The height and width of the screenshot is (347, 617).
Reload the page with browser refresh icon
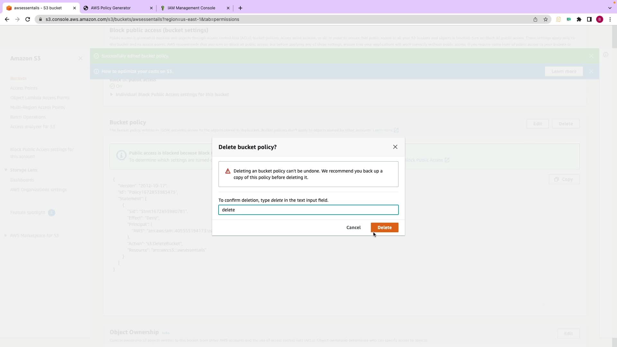coord(28,19)
